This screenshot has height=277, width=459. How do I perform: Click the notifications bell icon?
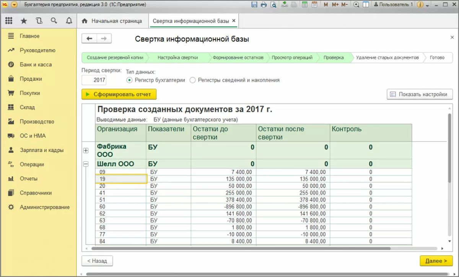pyautogui.click(x=69, y=21)
